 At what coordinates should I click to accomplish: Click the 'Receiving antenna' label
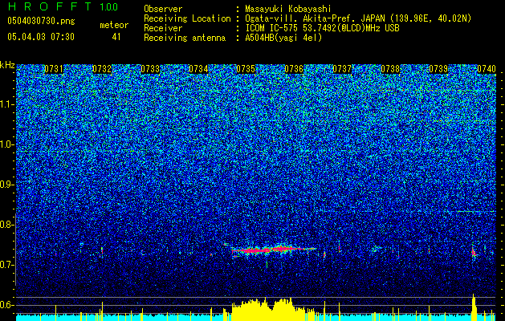(185, 38)
